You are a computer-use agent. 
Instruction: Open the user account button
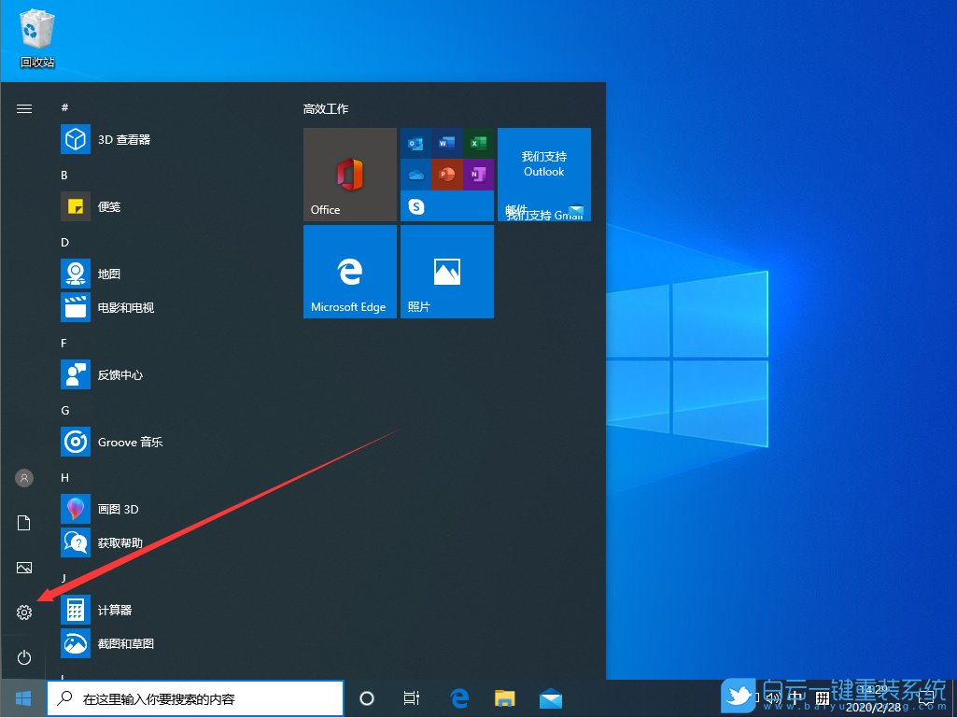pyautogui.click(x=23, y=477)
